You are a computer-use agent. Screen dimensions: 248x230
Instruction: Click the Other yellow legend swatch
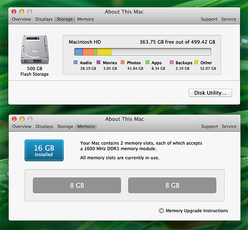pyautogui.click(x=196, y=62)
